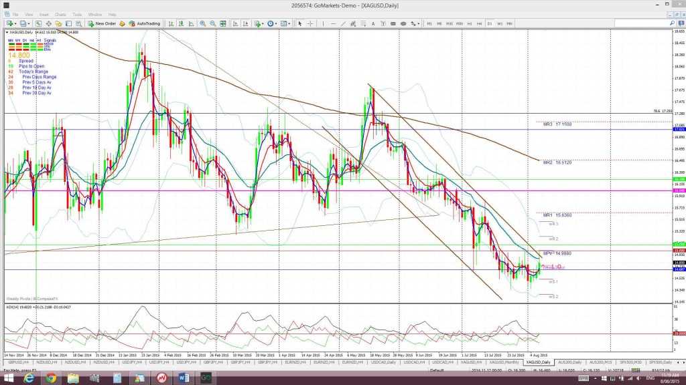Open Microsoft Word from the taskbar
Screen dimensions: 686x385
pyautogui.click(x=184, y=378)
